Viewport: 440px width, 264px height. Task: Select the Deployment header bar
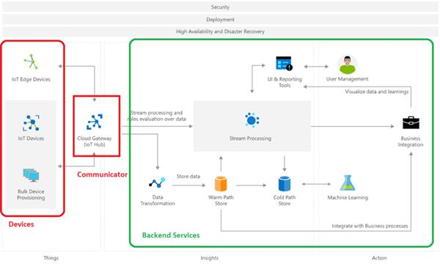[x=220, y=19]
